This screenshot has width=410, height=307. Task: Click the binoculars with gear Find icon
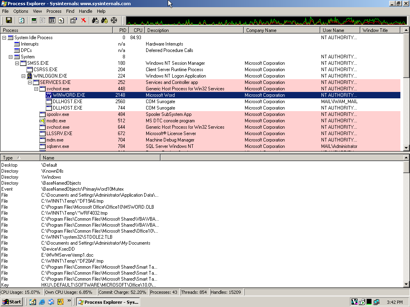tap(105, 20)
